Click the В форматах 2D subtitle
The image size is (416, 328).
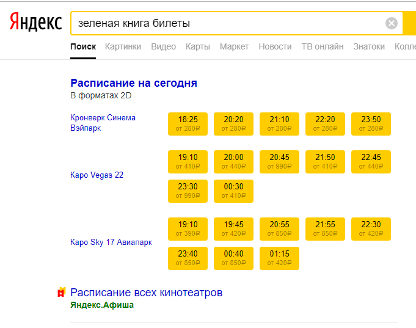[101, 95]
